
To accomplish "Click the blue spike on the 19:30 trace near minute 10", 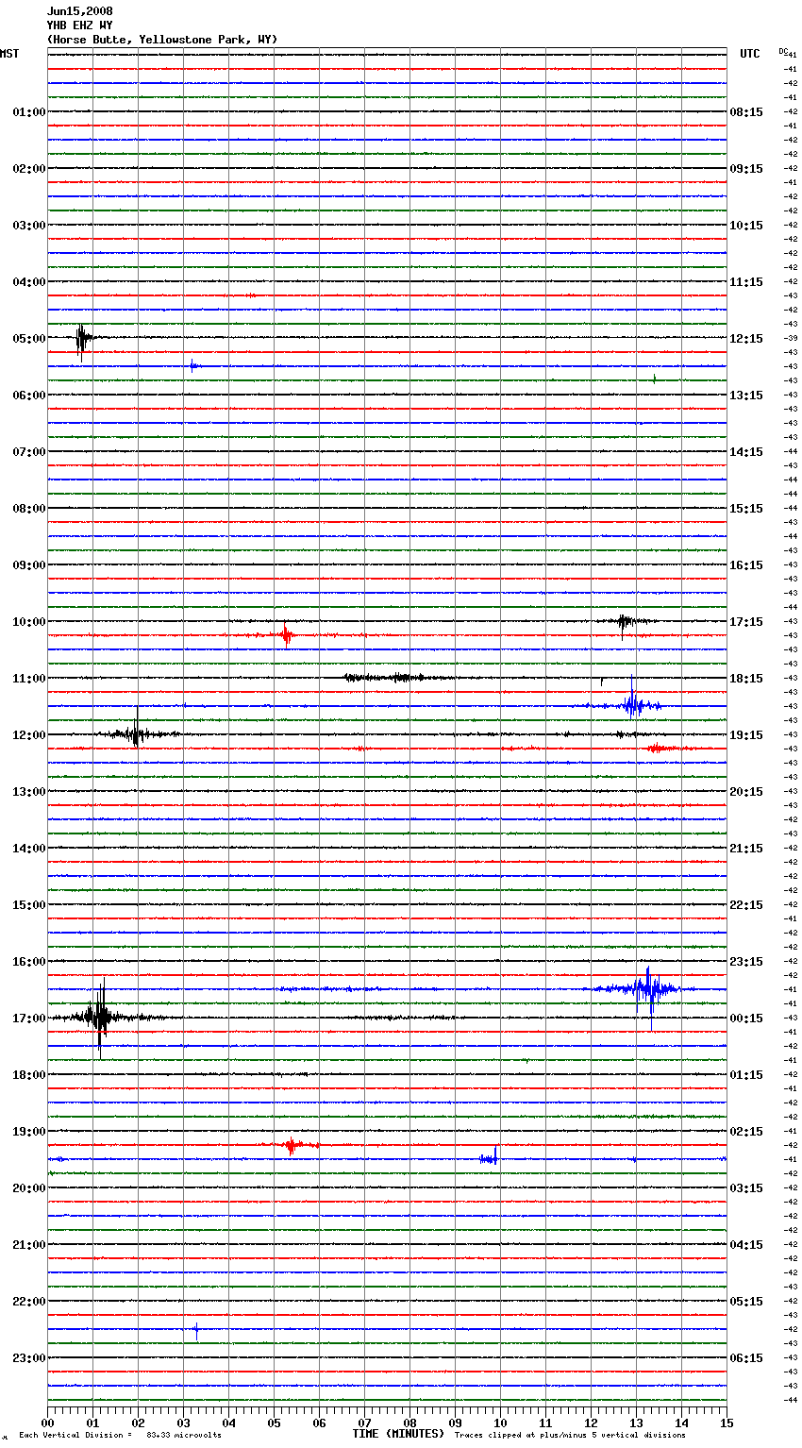I will pos(489,1158).
